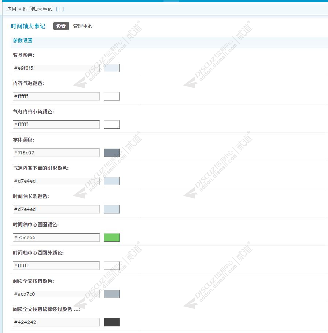Viewport: 328px width, 333px height.
Task: Open color swatch for 气泡内容下面的阴影颜色
Action: pos(112,181)
